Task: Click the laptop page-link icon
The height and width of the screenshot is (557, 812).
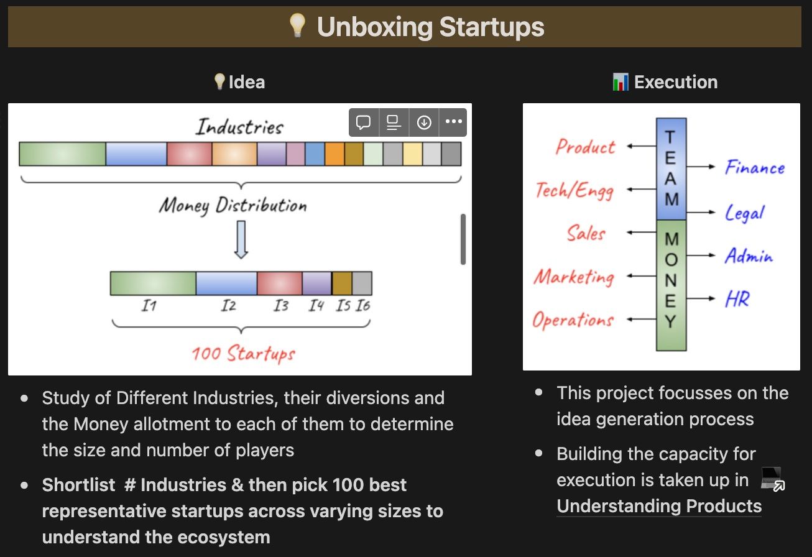Action: coord(772,479)
